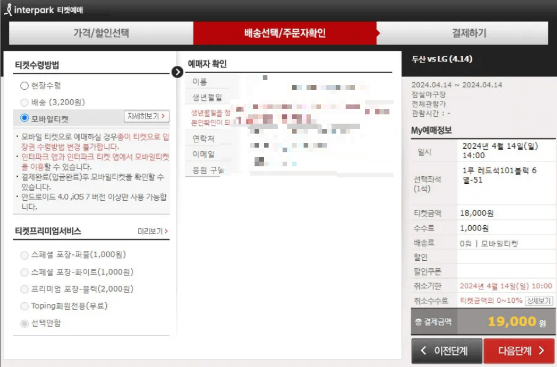Click the 연락처 field value
The height and width of the screenshot is (367, 557).
click(x=312, y=139)
